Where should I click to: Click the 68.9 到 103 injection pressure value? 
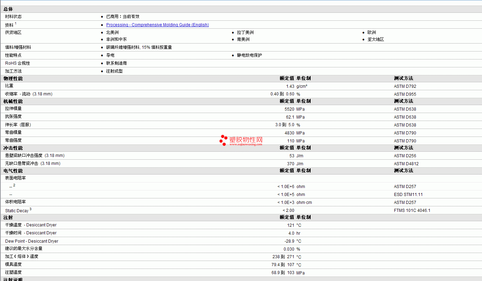point(283,273)
